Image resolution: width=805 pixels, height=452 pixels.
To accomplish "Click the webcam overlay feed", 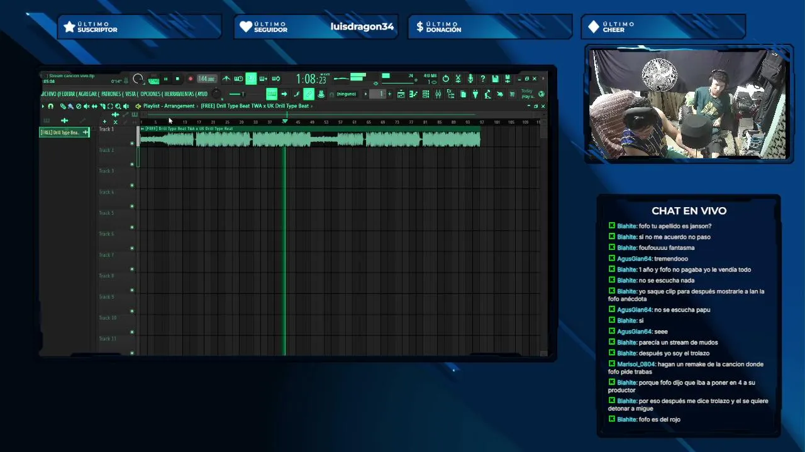I will [x=689, y=104].
